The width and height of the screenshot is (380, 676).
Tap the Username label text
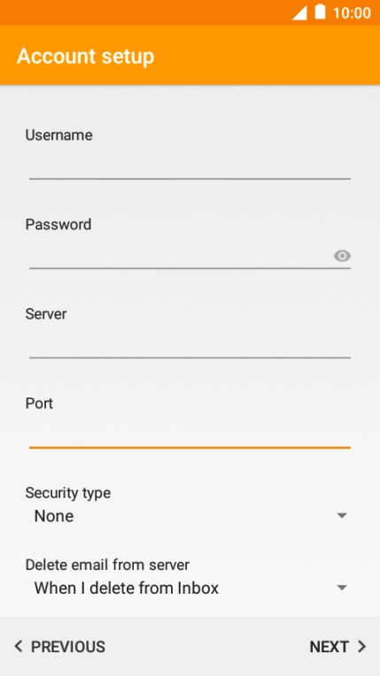coord(58,135)
